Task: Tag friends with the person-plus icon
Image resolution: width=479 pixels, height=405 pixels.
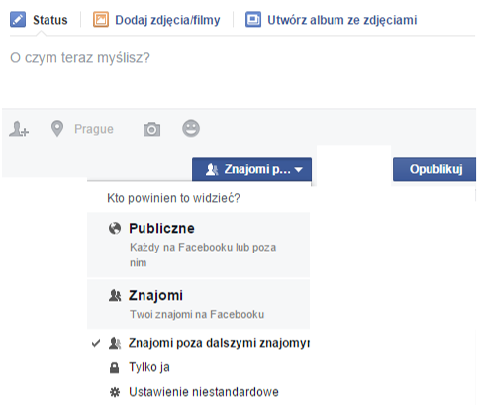Action: (x=19, y=129)
